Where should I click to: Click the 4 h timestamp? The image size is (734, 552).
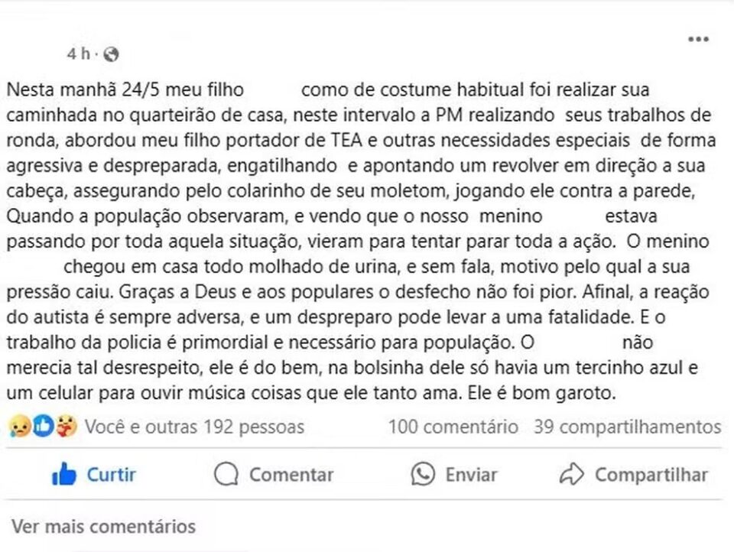[x=78, y=54]
